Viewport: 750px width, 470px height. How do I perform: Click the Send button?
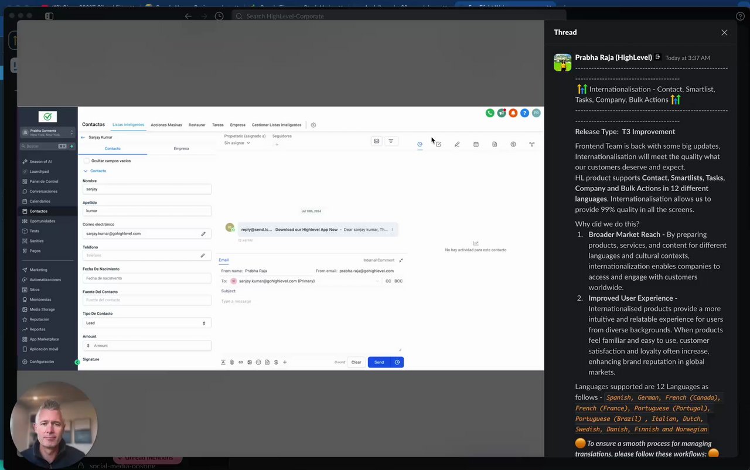379,362
